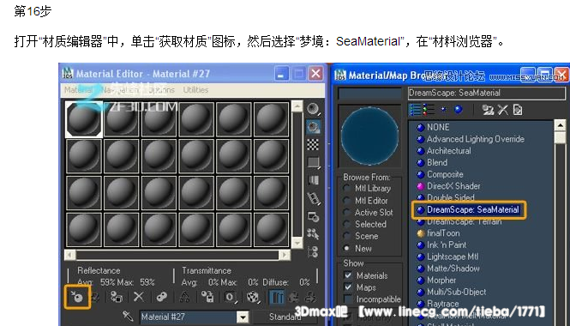Open the Material #27 name dropdown arrow

point(243,317)
